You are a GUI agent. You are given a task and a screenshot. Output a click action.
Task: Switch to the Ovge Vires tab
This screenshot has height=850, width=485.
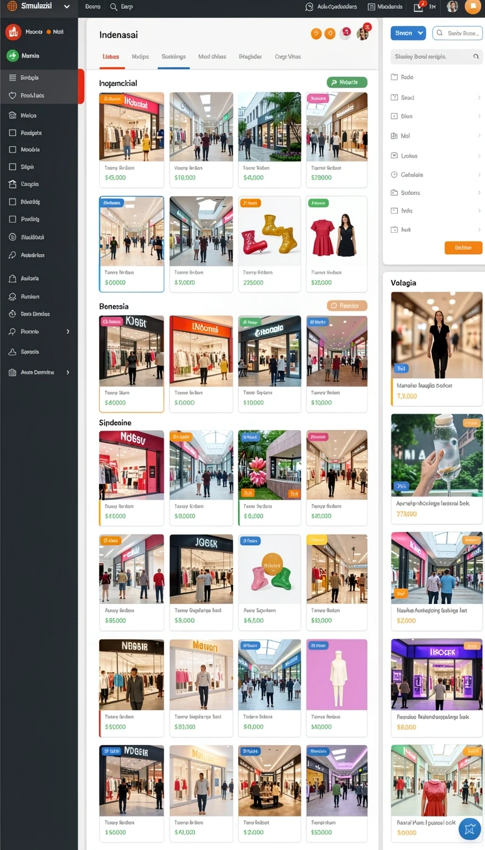pyautogui.click(x=288, y=57)
